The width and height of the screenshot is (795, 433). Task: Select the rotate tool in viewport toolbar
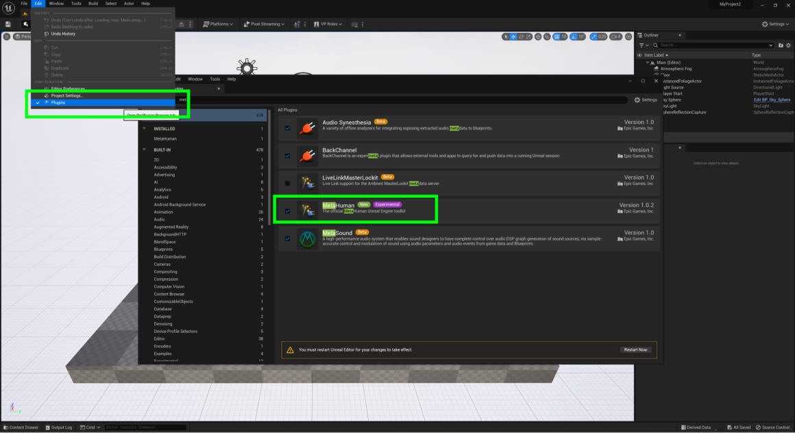pos(521,36)
